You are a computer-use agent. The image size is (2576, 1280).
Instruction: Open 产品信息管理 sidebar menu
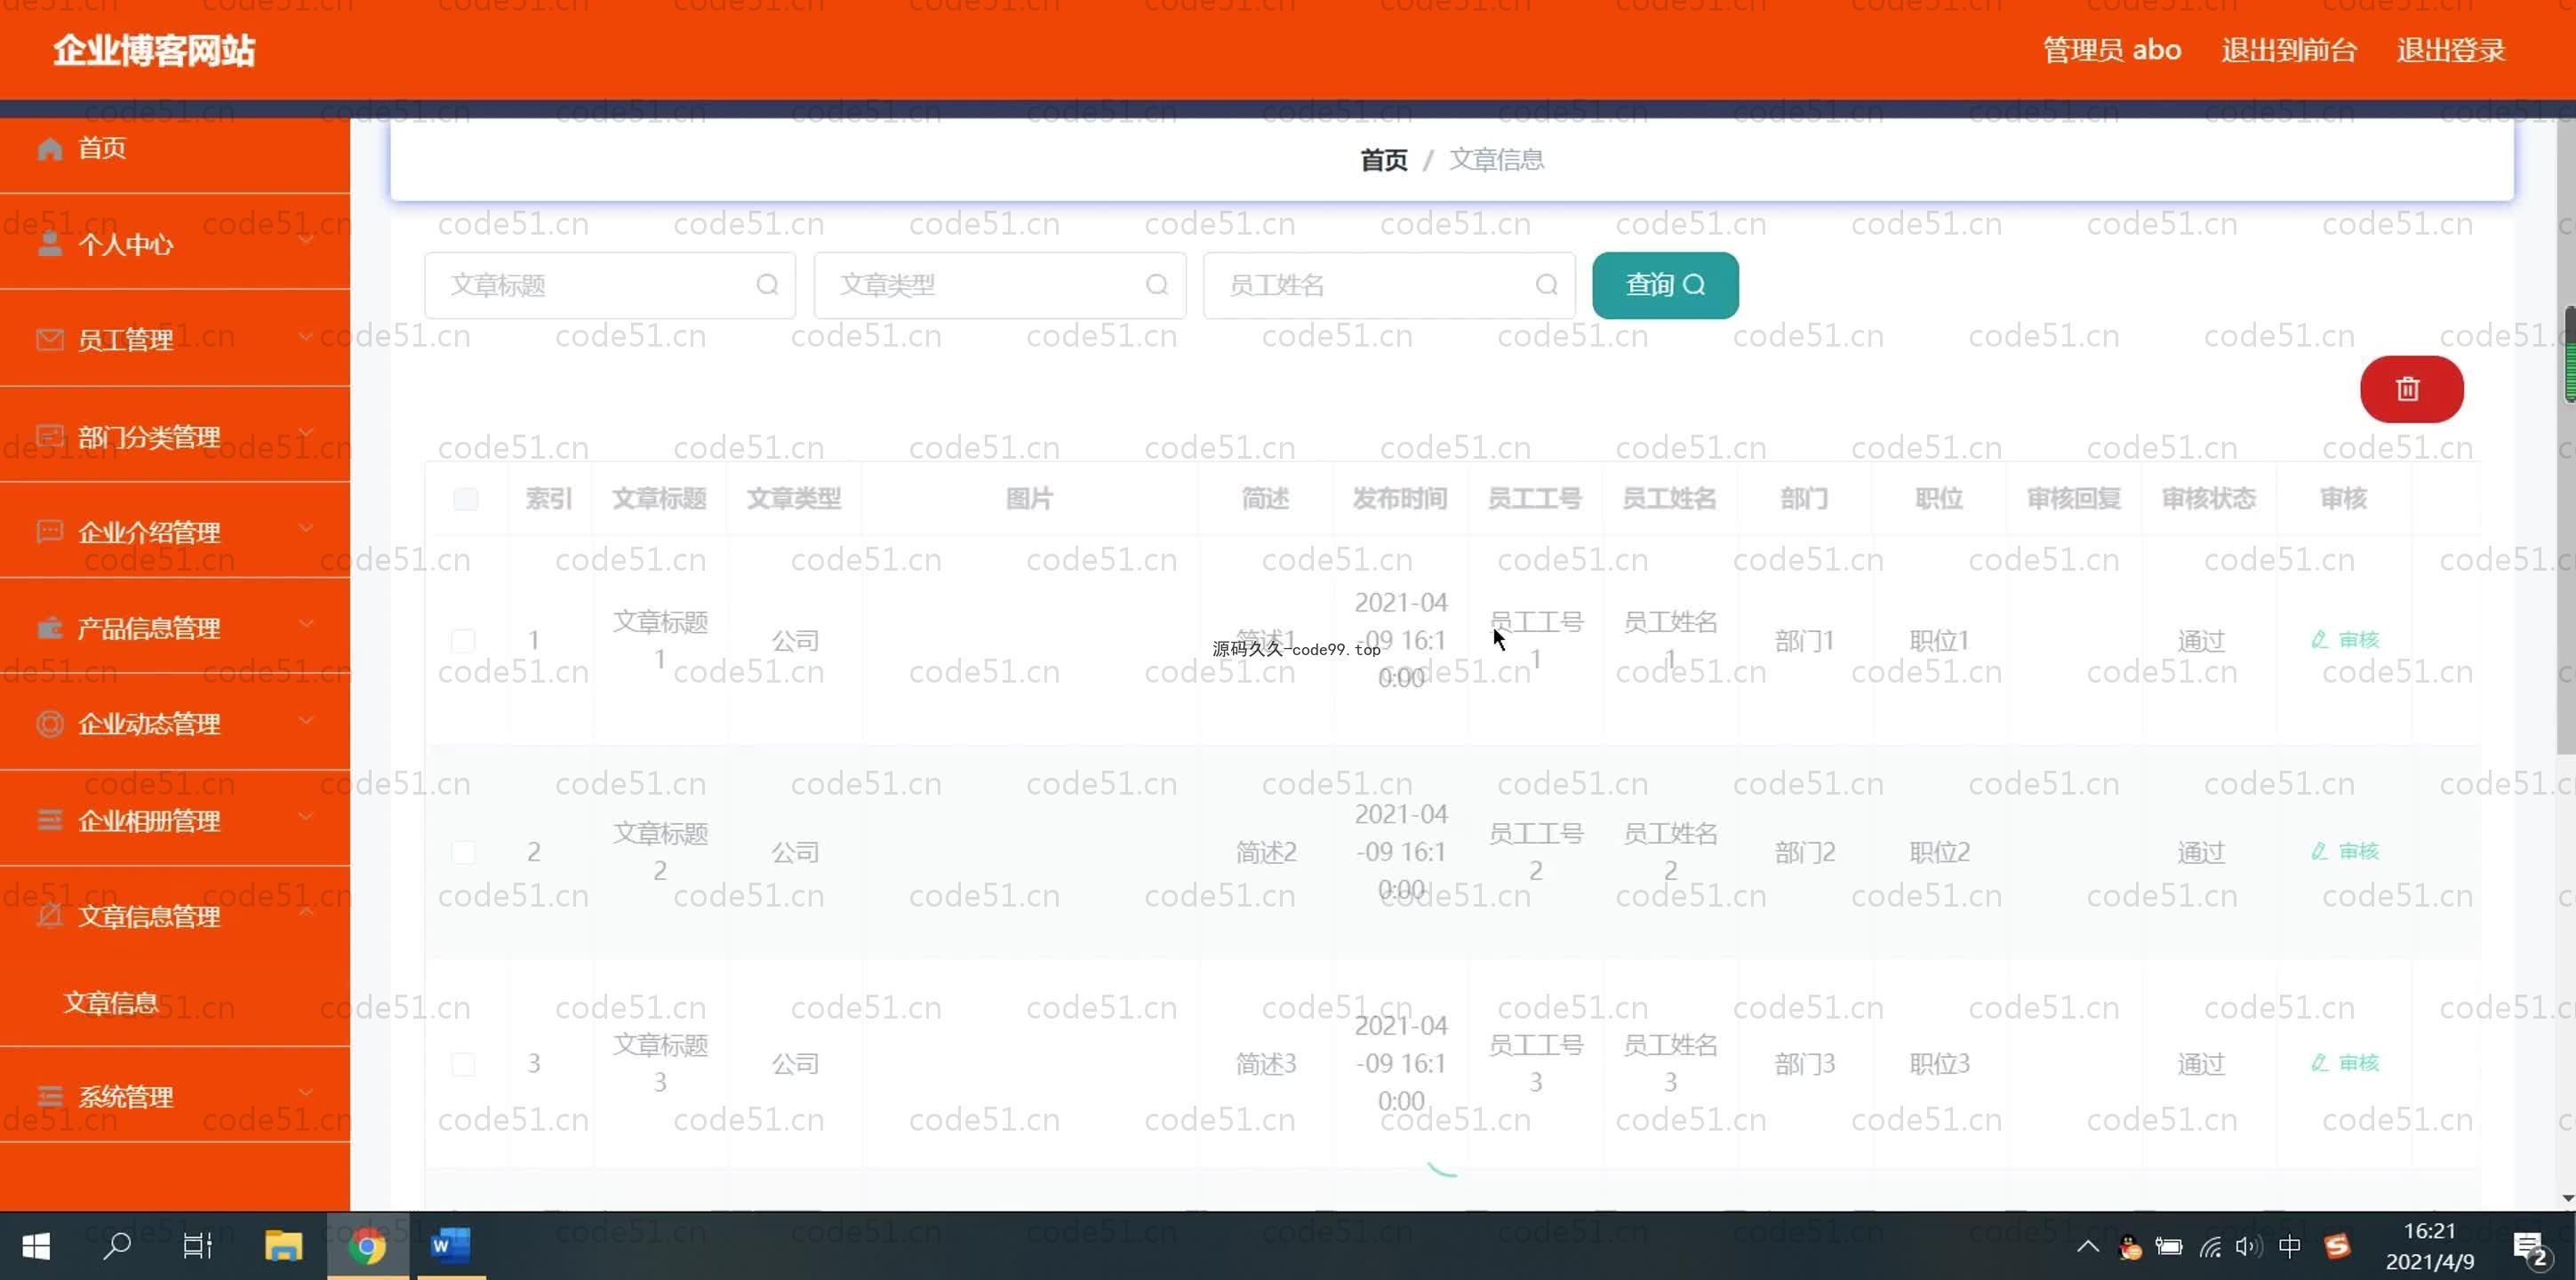click(x=175, y=628)
